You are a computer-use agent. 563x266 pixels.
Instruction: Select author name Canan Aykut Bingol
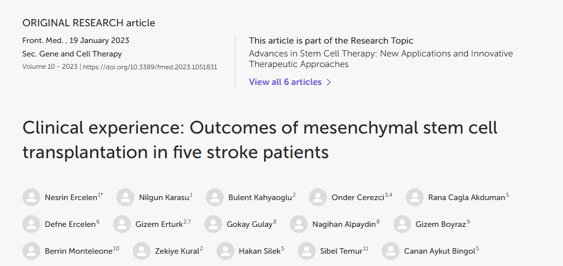click(439, 251)
